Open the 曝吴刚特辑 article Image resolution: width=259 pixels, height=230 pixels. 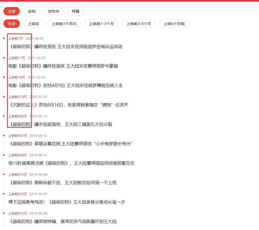click(x=62, y=221)
